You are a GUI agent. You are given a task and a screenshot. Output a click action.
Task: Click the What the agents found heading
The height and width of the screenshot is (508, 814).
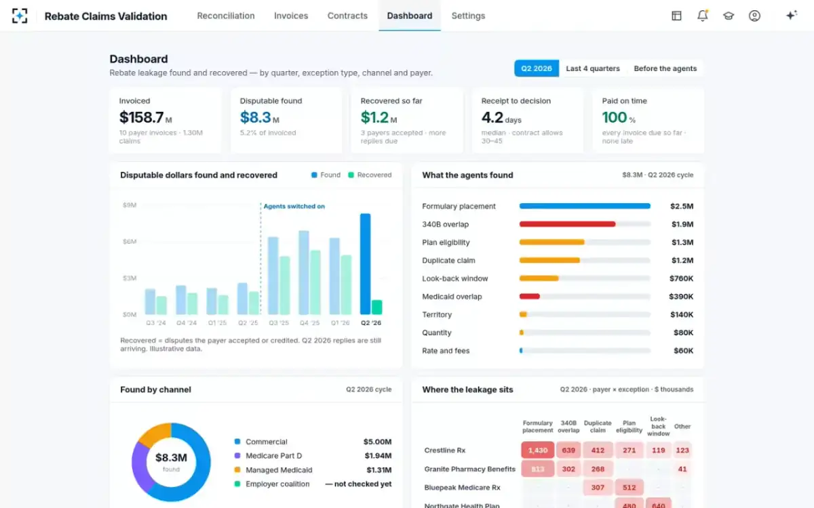468,175
